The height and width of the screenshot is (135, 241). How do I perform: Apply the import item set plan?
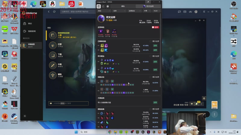155,102
